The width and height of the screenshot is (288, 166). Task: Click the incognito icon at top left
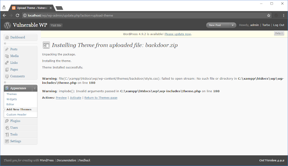(x=4, y=8)
